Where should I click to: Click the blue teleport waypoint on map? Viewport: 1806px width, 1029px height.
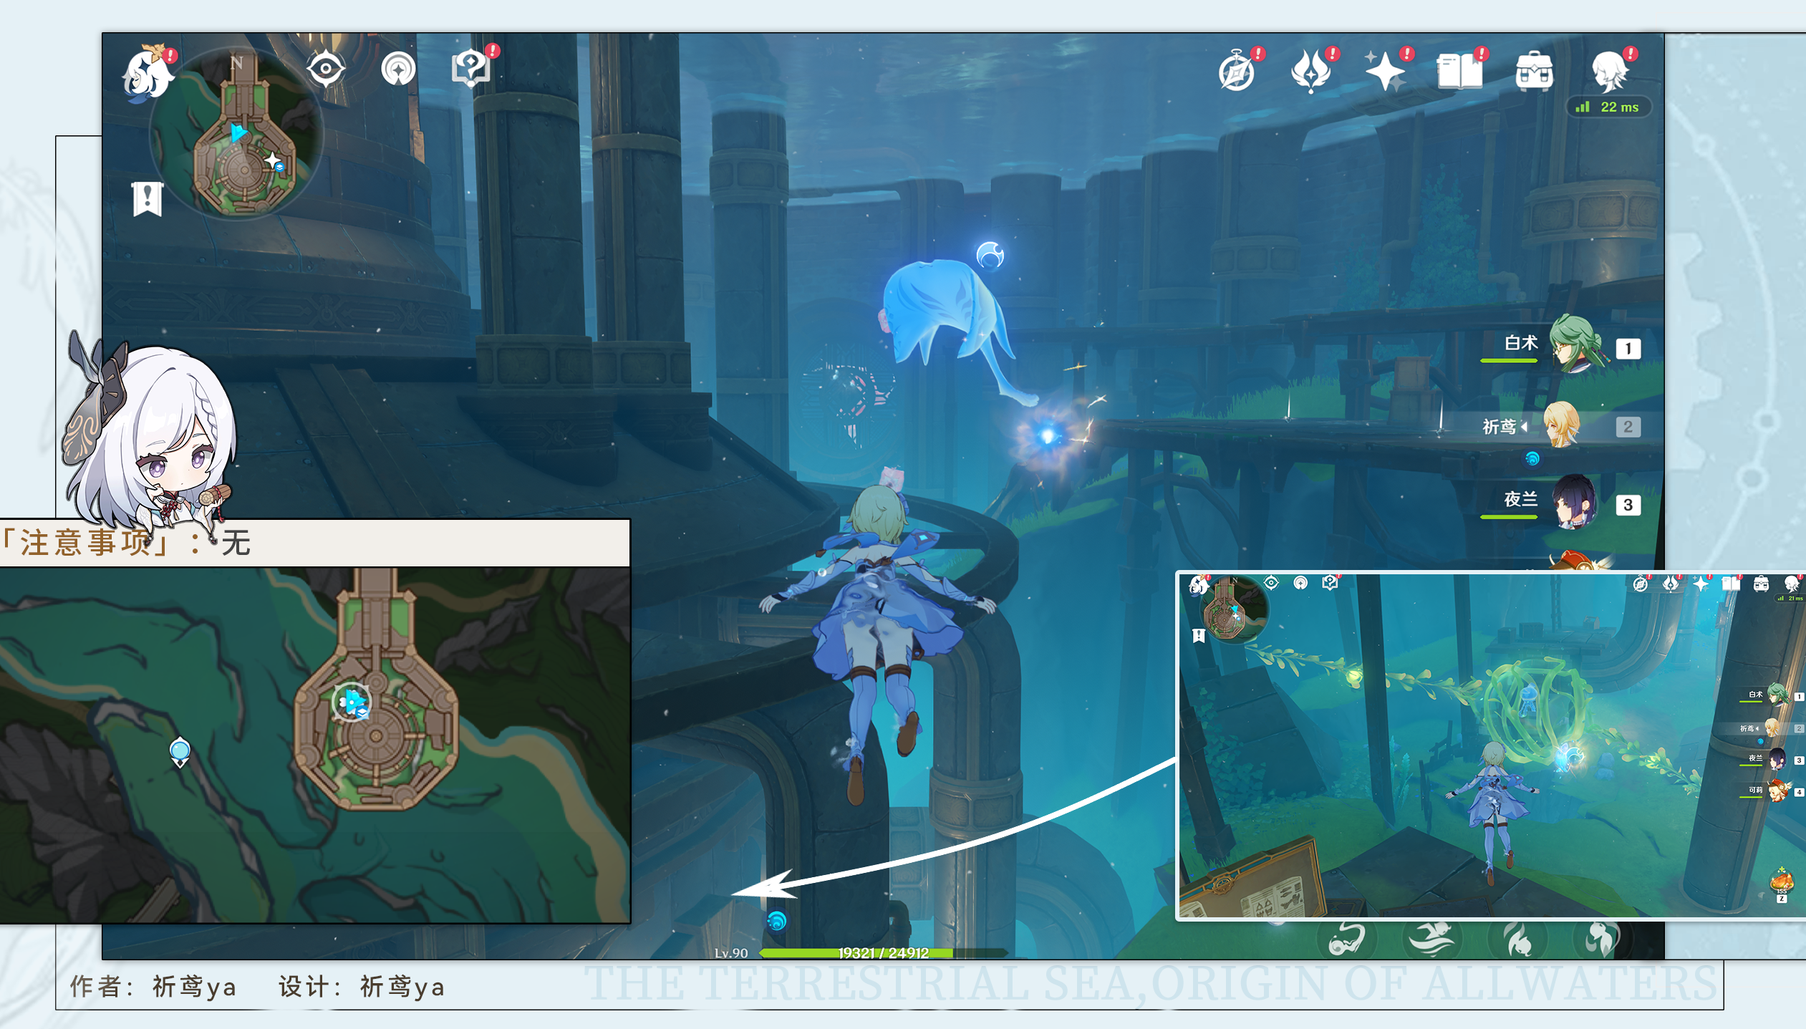pos(180,750)
